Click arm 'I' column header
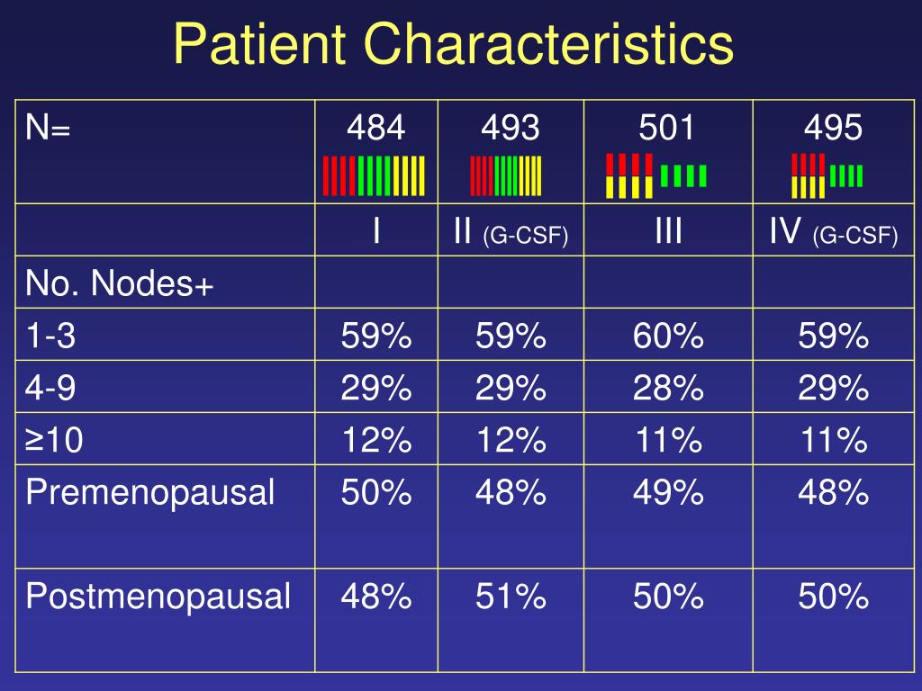The image size is (922, 691). 376,230
